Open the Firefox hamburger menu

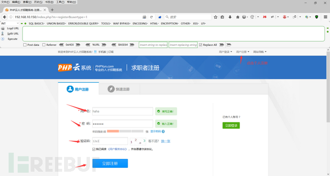[x=325, y=17]
